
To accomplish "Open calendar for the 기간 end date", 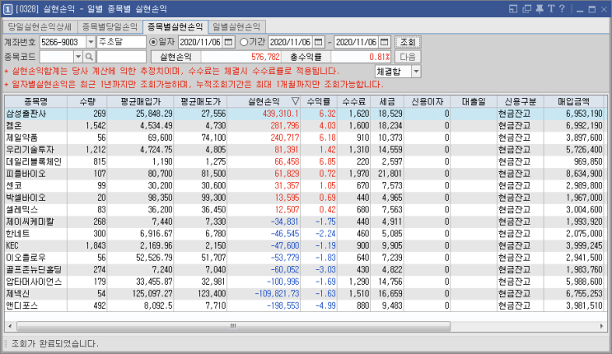I will [x=385, y=42].
